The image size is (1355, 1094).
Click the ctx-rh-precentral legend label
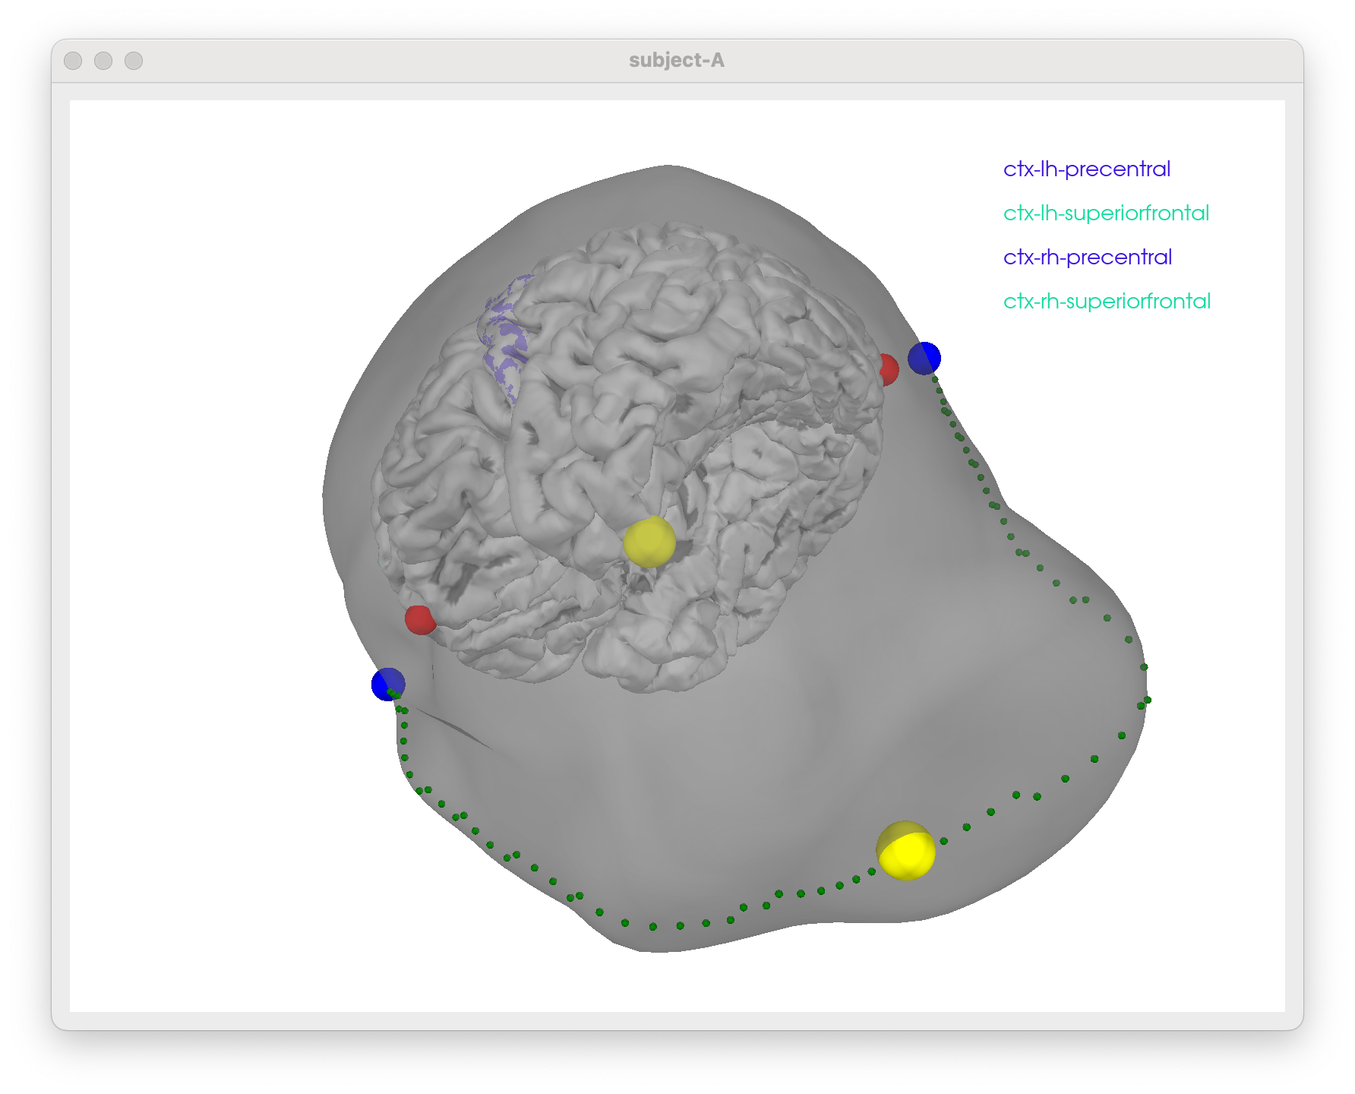(1087, 257)
